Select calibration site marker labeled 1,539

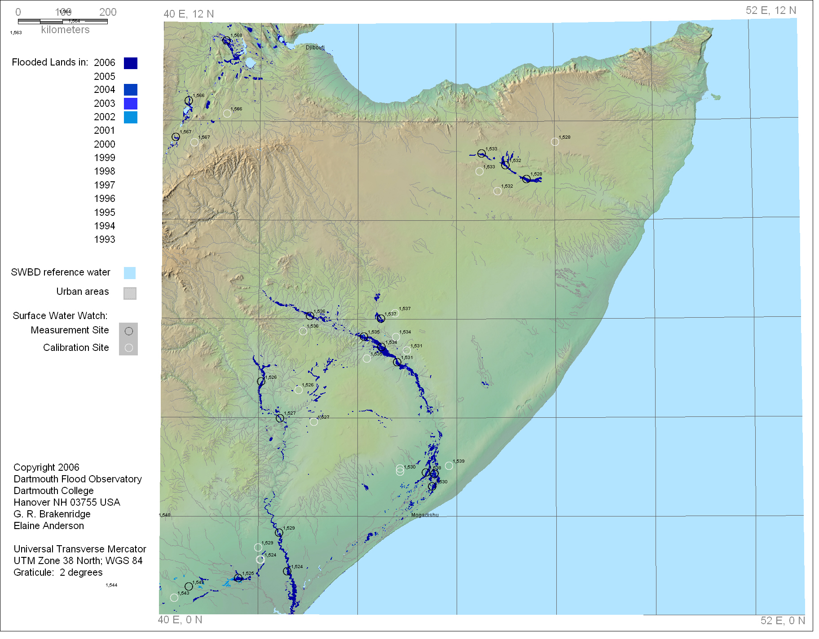449,466
